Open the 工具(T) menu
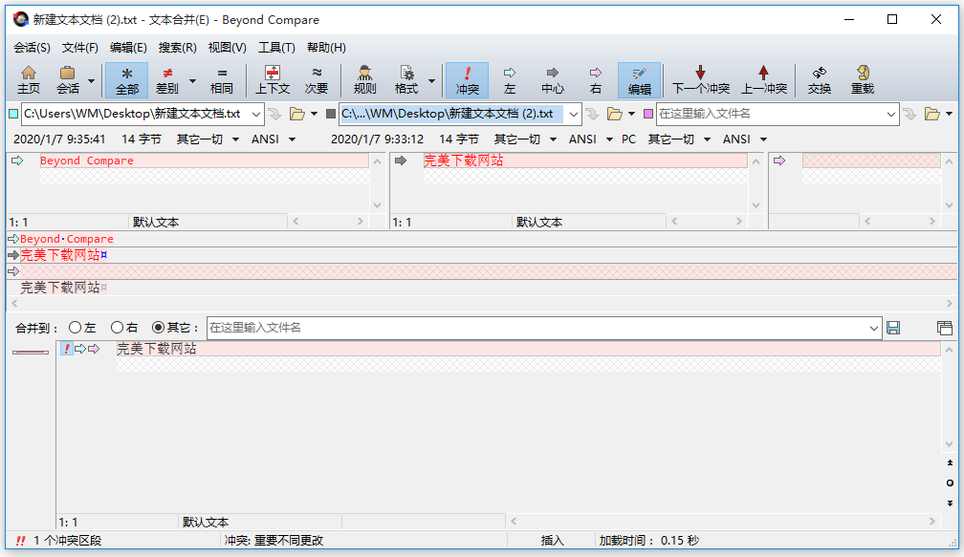Screen dimensions: 964x557 click(276, 48)
